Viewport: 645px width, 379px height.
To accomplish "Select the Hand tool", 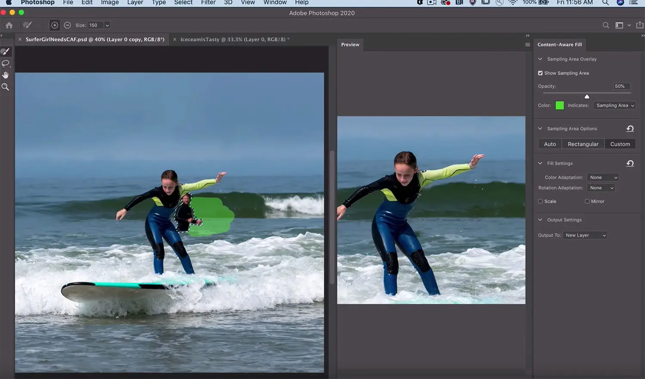I will click(x=6, y=75).
